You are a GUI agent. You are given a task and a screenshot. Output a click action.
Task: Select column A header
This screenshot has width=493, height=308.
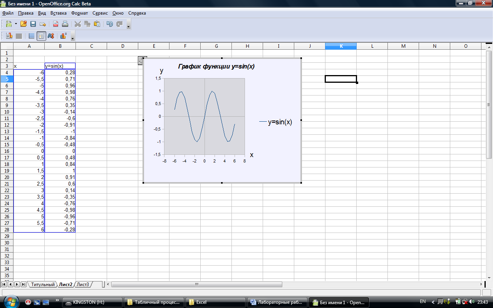[29, 46]
